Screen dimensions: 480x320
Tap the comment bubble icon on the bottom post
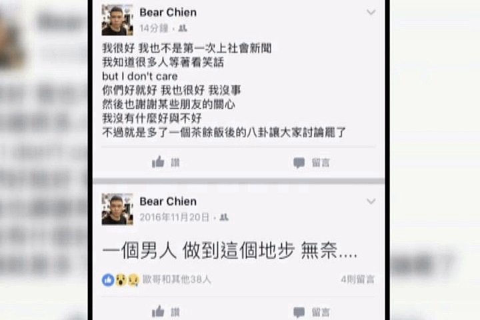(x=299, y=313)
